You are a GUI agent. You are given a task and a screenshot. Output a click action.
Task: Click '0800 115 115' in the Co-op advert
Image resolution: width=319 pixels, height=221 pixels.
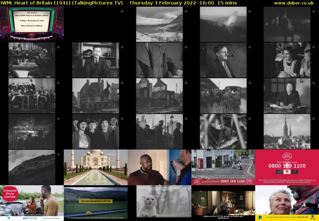(x=30, y=218)
